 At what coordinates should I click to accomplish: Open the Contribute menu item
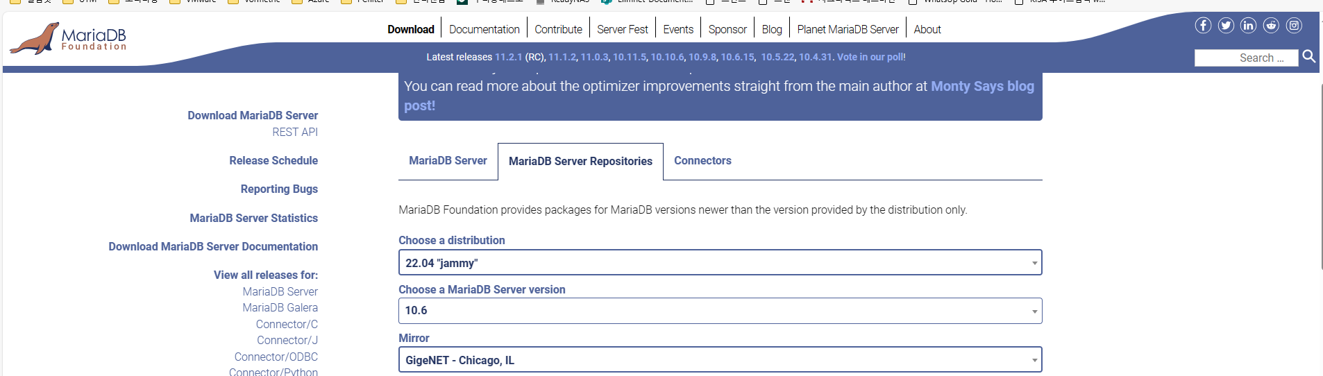(x=558, y=29)
